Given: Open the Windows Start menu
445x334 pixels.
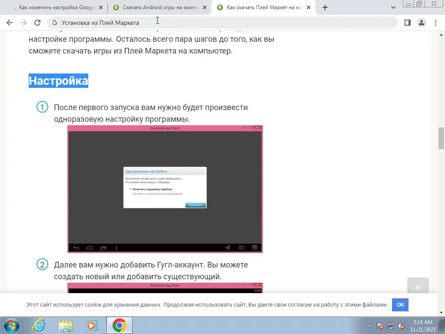Looking at the screenshot, I should [12, 325].
